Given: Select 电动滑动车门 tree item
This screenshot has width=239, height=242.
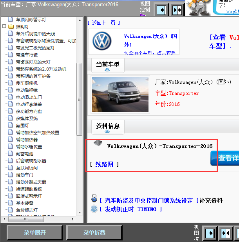Looking at the screenshot, I should pos(29,97).
